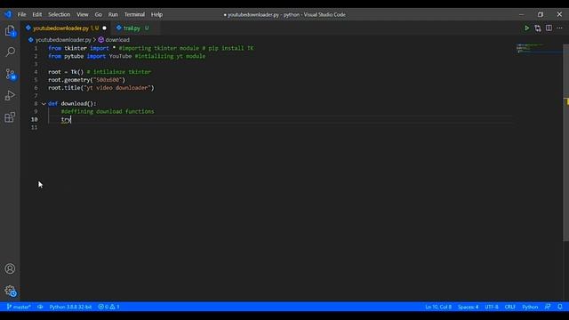The width and height of the screenshot is (569, 320).
Task: Run Python file with play button
Action: pos(526,28)
